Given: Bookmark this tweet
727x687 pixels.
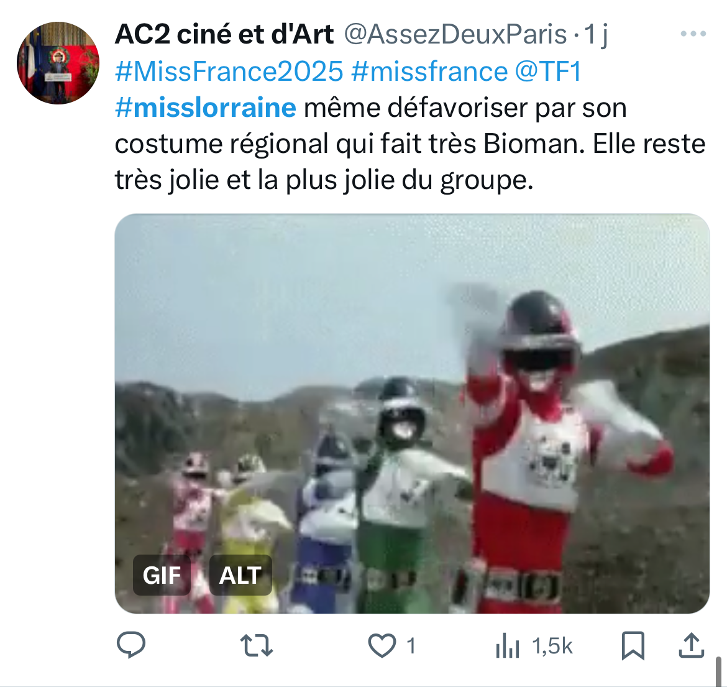Looking at the screenshot, I should point(633,645).
